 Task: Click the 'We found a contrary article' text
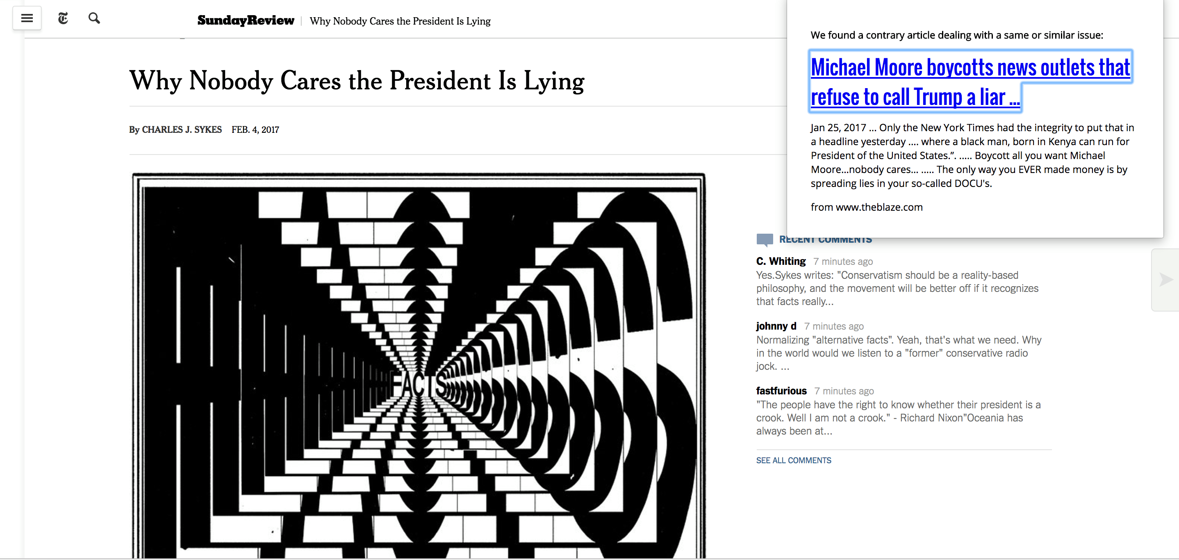956,35
